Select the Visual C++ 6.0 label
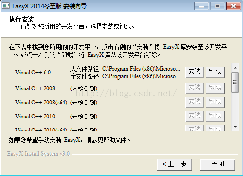The height and width of the screenshot is (176, 243). [x=33, y=73]
